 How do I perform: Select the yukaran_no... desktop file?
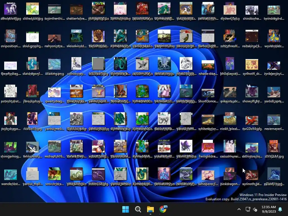pyautogui.click(x=164, y=149)
